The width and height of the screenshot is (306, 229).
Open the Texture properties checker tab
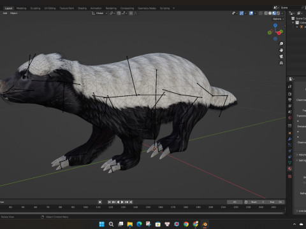click(x=290, y=176)
